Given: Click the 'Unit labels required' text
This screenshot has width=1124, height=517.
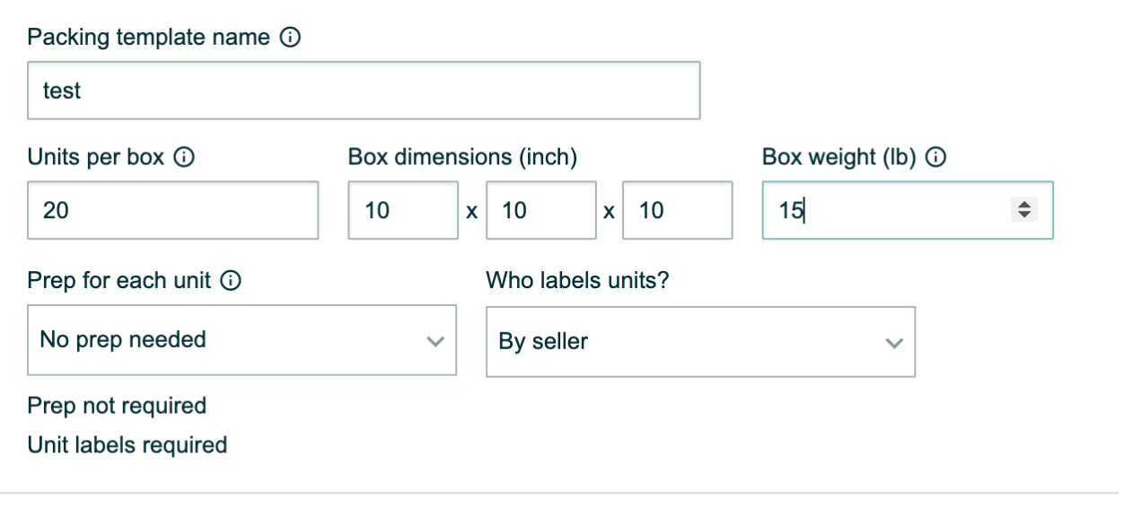Looking at the screenshot, I should click(127, 445).
